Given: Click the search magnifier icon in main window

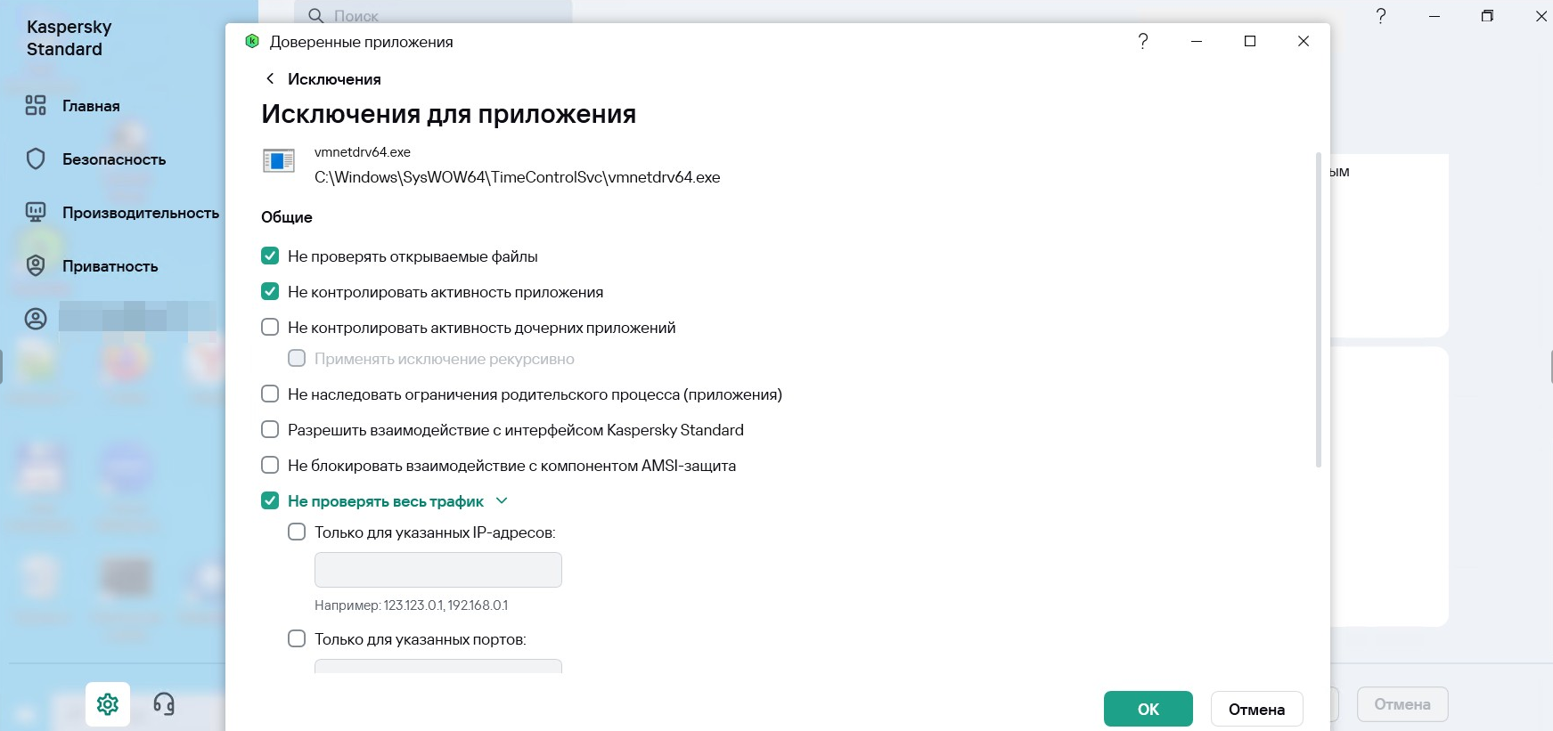Looking at the screenshot, I should point(315,15).
